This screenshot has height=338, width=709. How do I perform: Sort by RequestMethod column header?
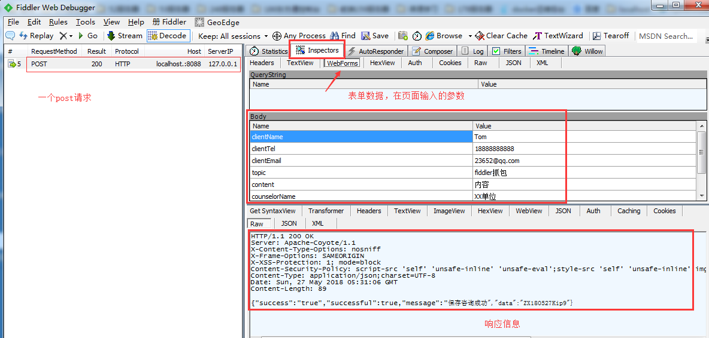coord(54,51)
